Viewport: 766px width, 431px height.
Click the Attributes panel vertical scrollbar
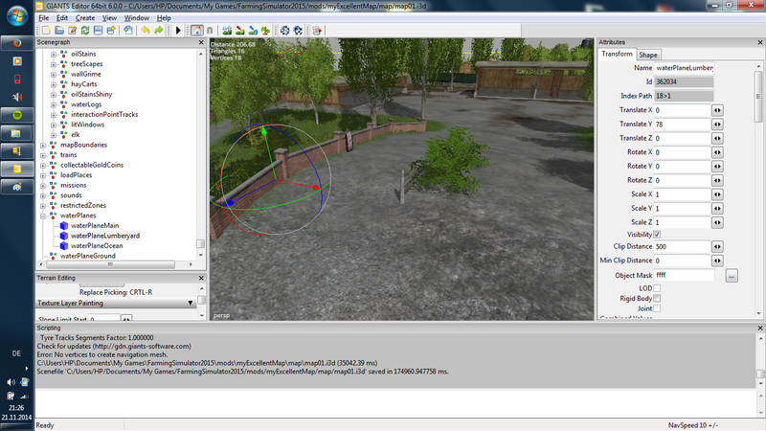pyautogui.click(x=758, y=97)
